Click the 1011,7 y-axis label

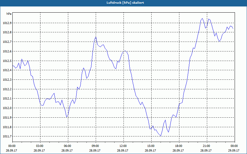point(7,136)
